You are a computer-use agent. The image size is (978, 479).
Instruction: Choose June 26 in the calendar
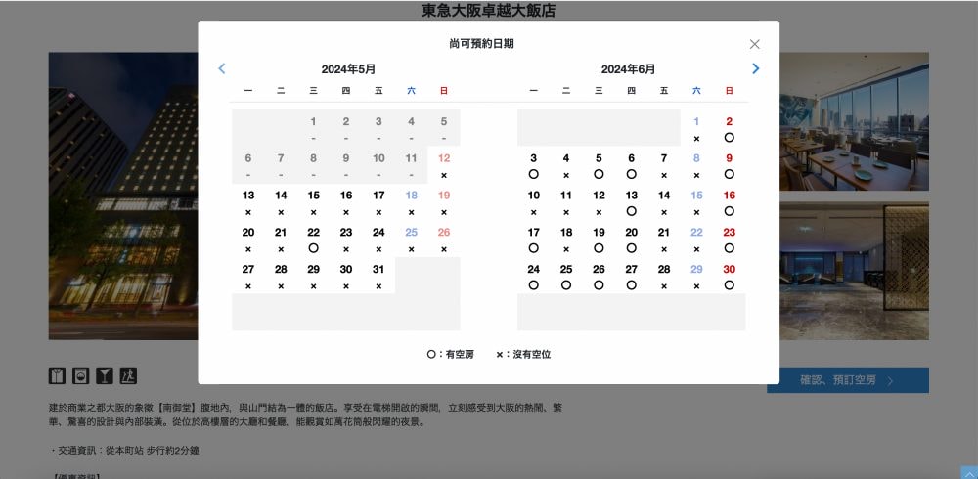click(x=599, y=277)
